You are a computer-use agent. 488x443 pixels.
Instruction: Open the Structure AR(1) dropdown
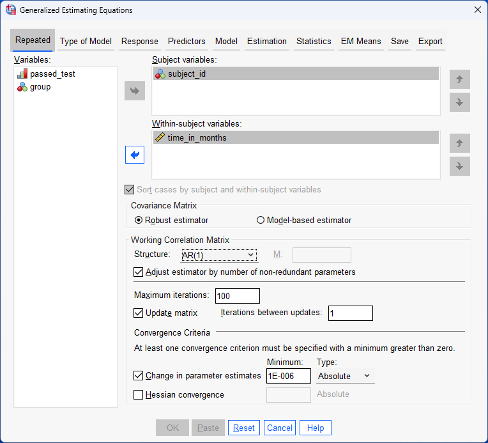[218, 255]
